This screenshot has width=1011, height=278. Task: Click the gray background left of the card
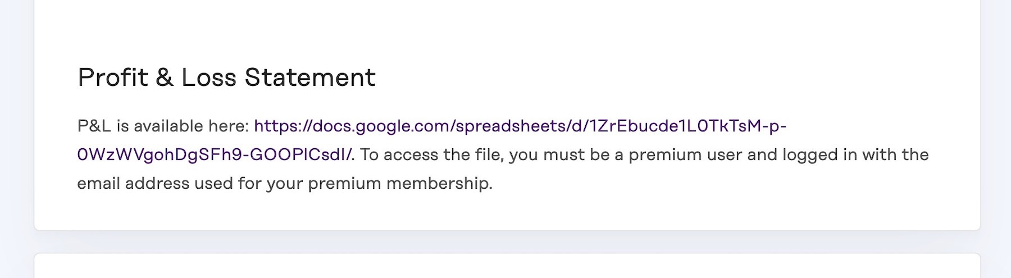17,140
